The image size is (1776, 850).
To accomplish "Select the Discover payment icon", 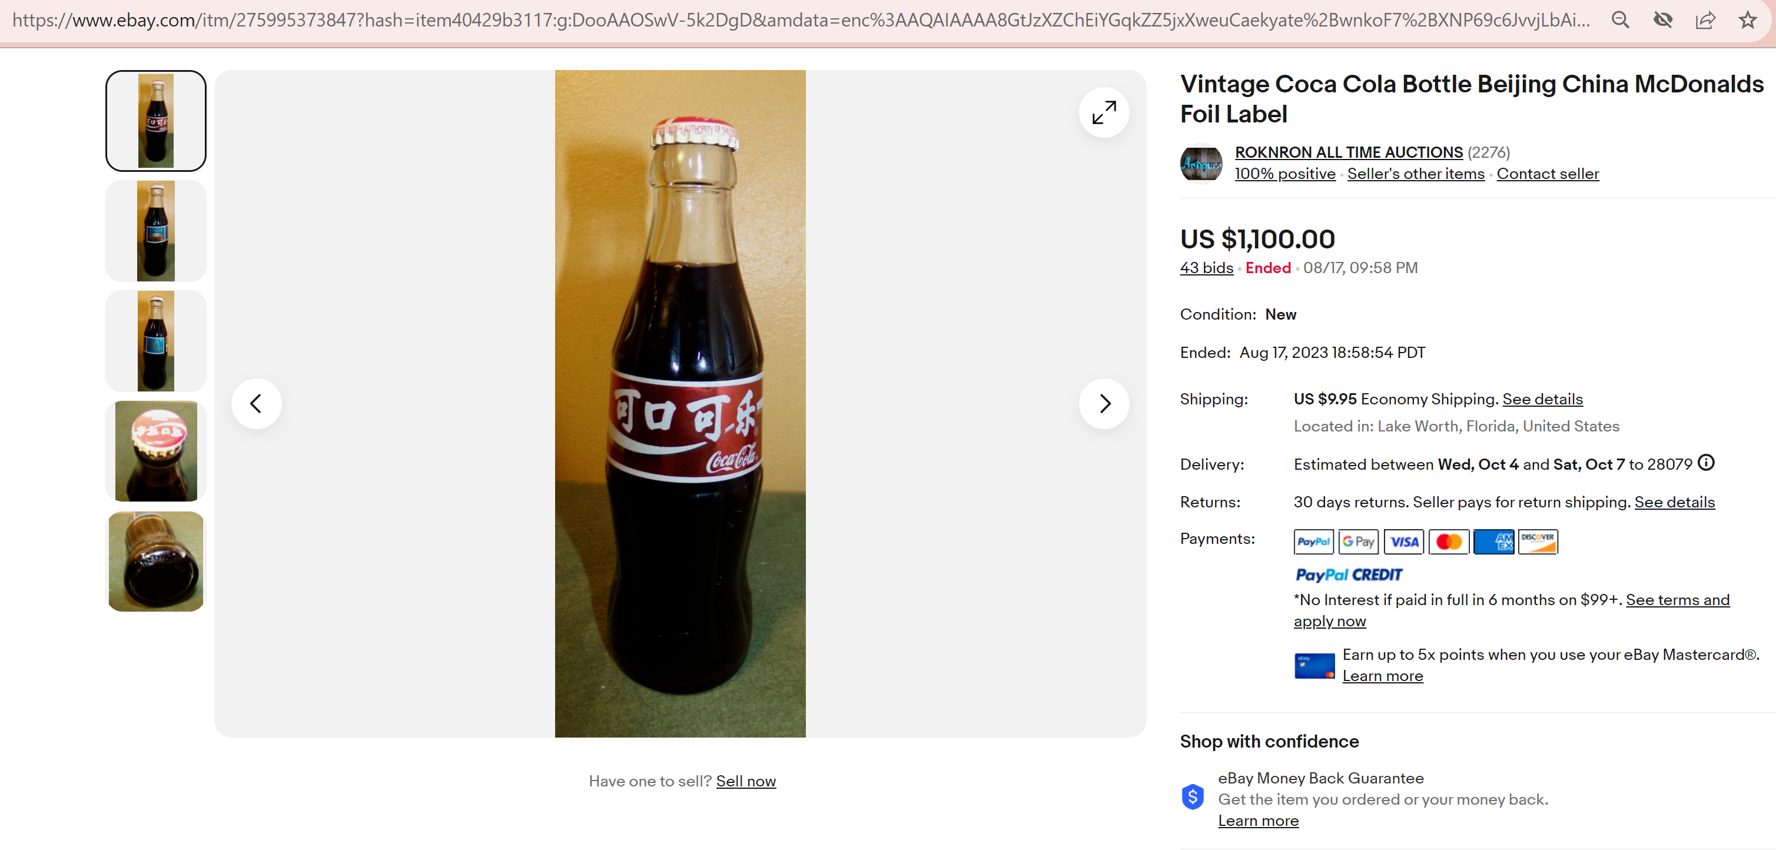I will (1537, 542).
